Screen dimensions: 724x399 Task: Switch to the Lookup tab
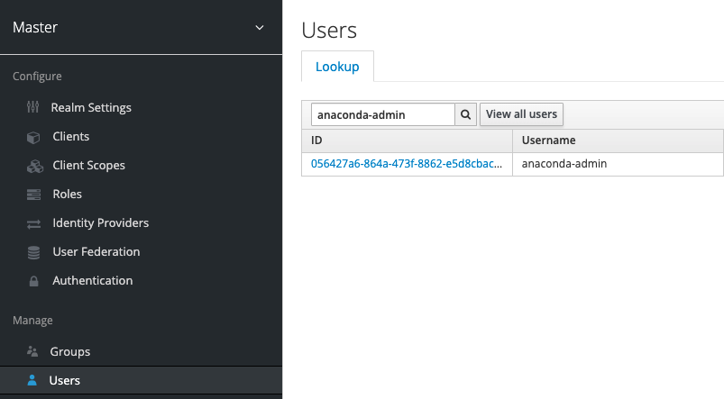point(337,67)
